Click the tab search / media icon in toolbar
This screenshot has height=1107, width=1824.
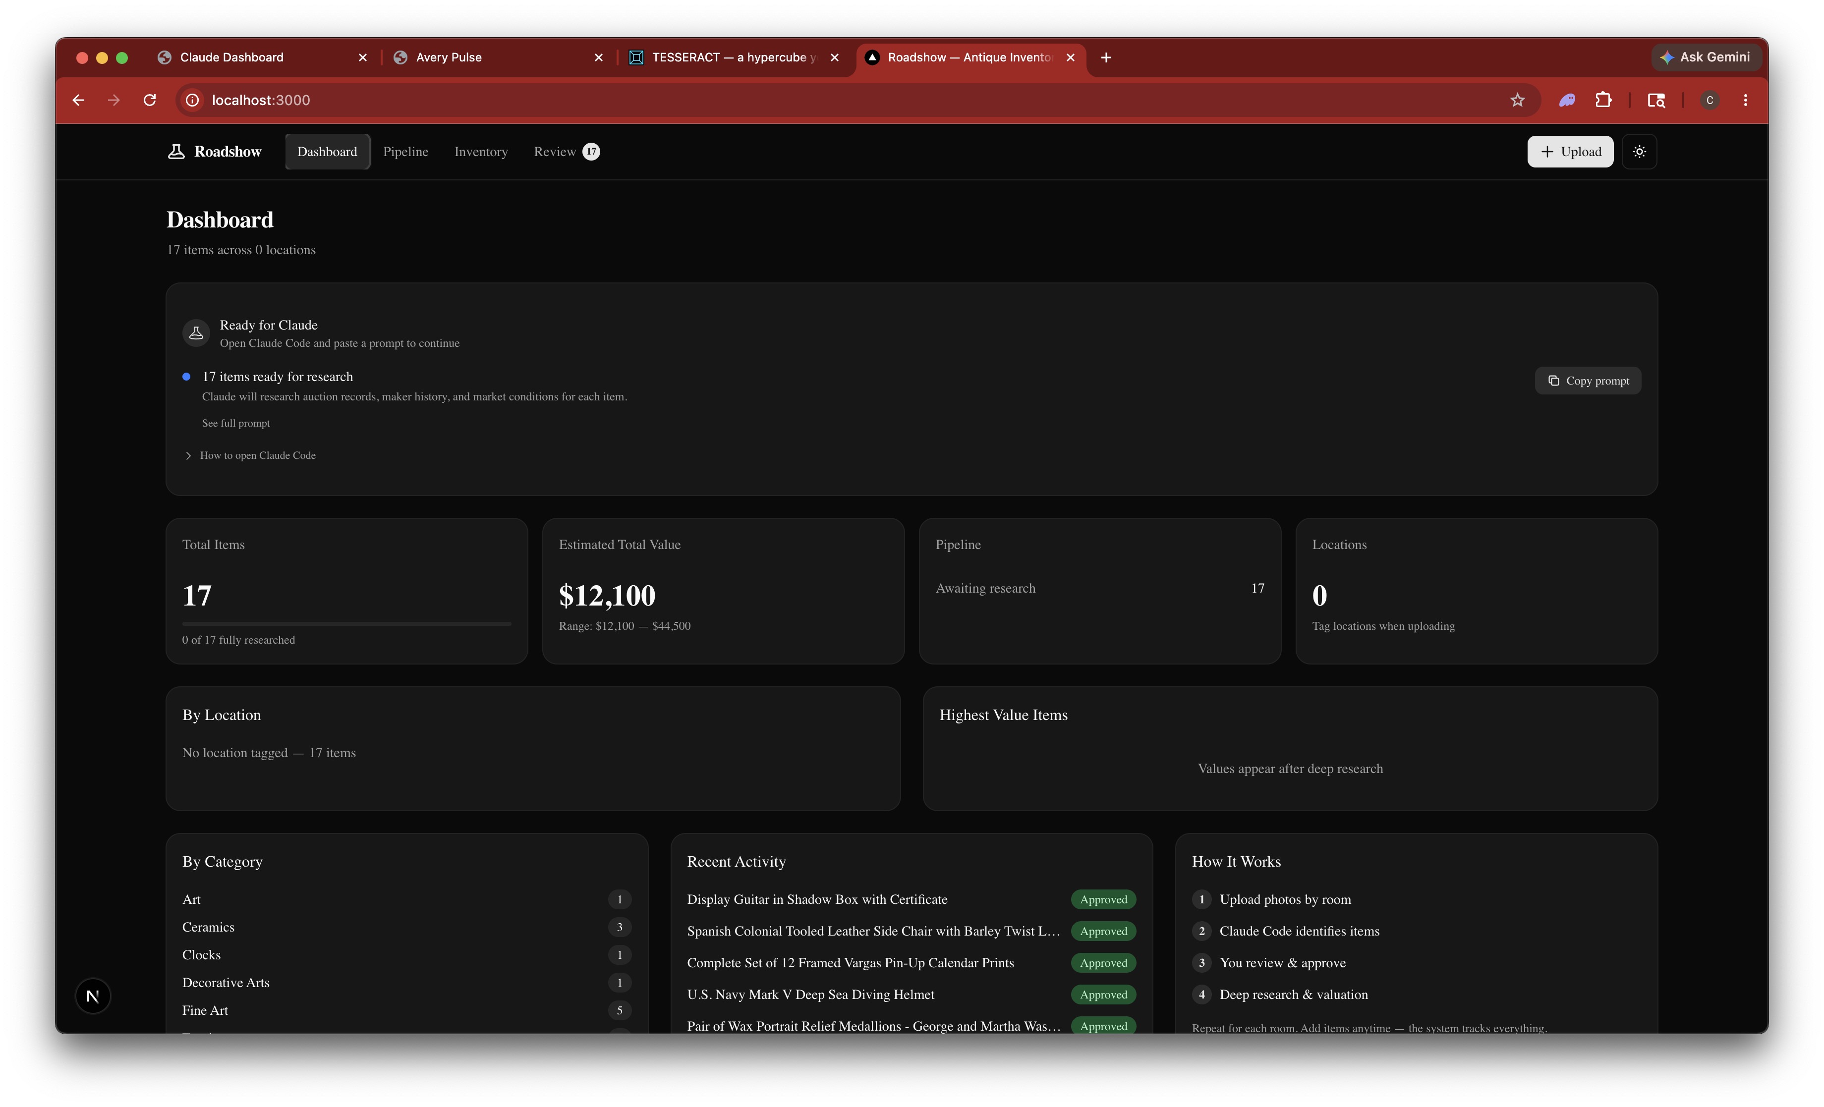[1656, 100]
